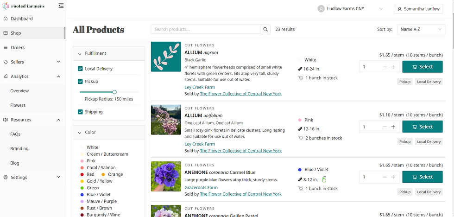Image resolution: width=454 pixels, height=217 pixels.
Task: Click stem length ruler icon for 12-16 in.
Action: tap(300, 129)
